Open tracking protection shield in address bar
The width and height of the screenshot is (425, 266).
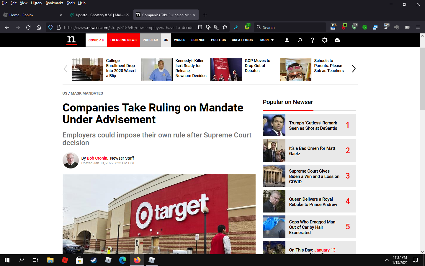50,27
